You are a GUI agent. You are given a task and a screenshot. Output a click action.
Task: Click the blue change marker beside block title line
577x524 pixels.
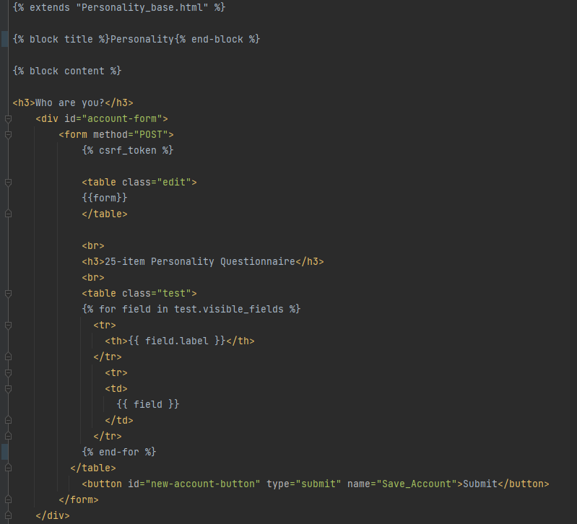4,40
